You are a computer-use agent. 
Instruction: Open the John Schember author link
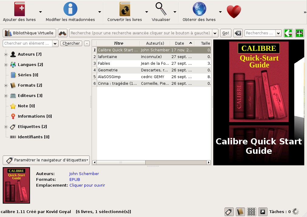click(84, 174)
